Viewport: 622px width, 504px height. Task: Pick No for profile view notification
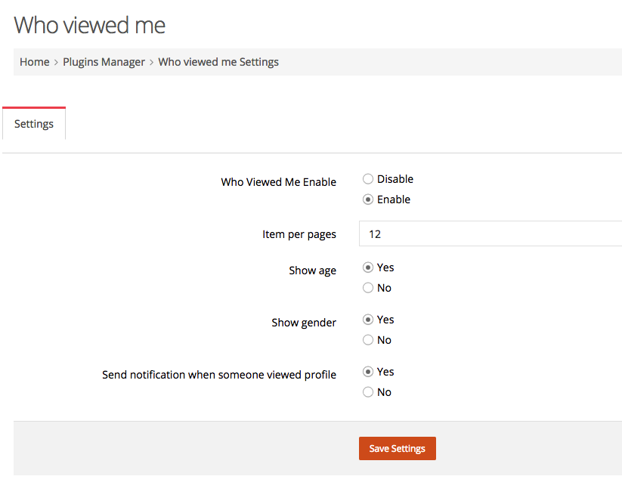click(368, 392)
